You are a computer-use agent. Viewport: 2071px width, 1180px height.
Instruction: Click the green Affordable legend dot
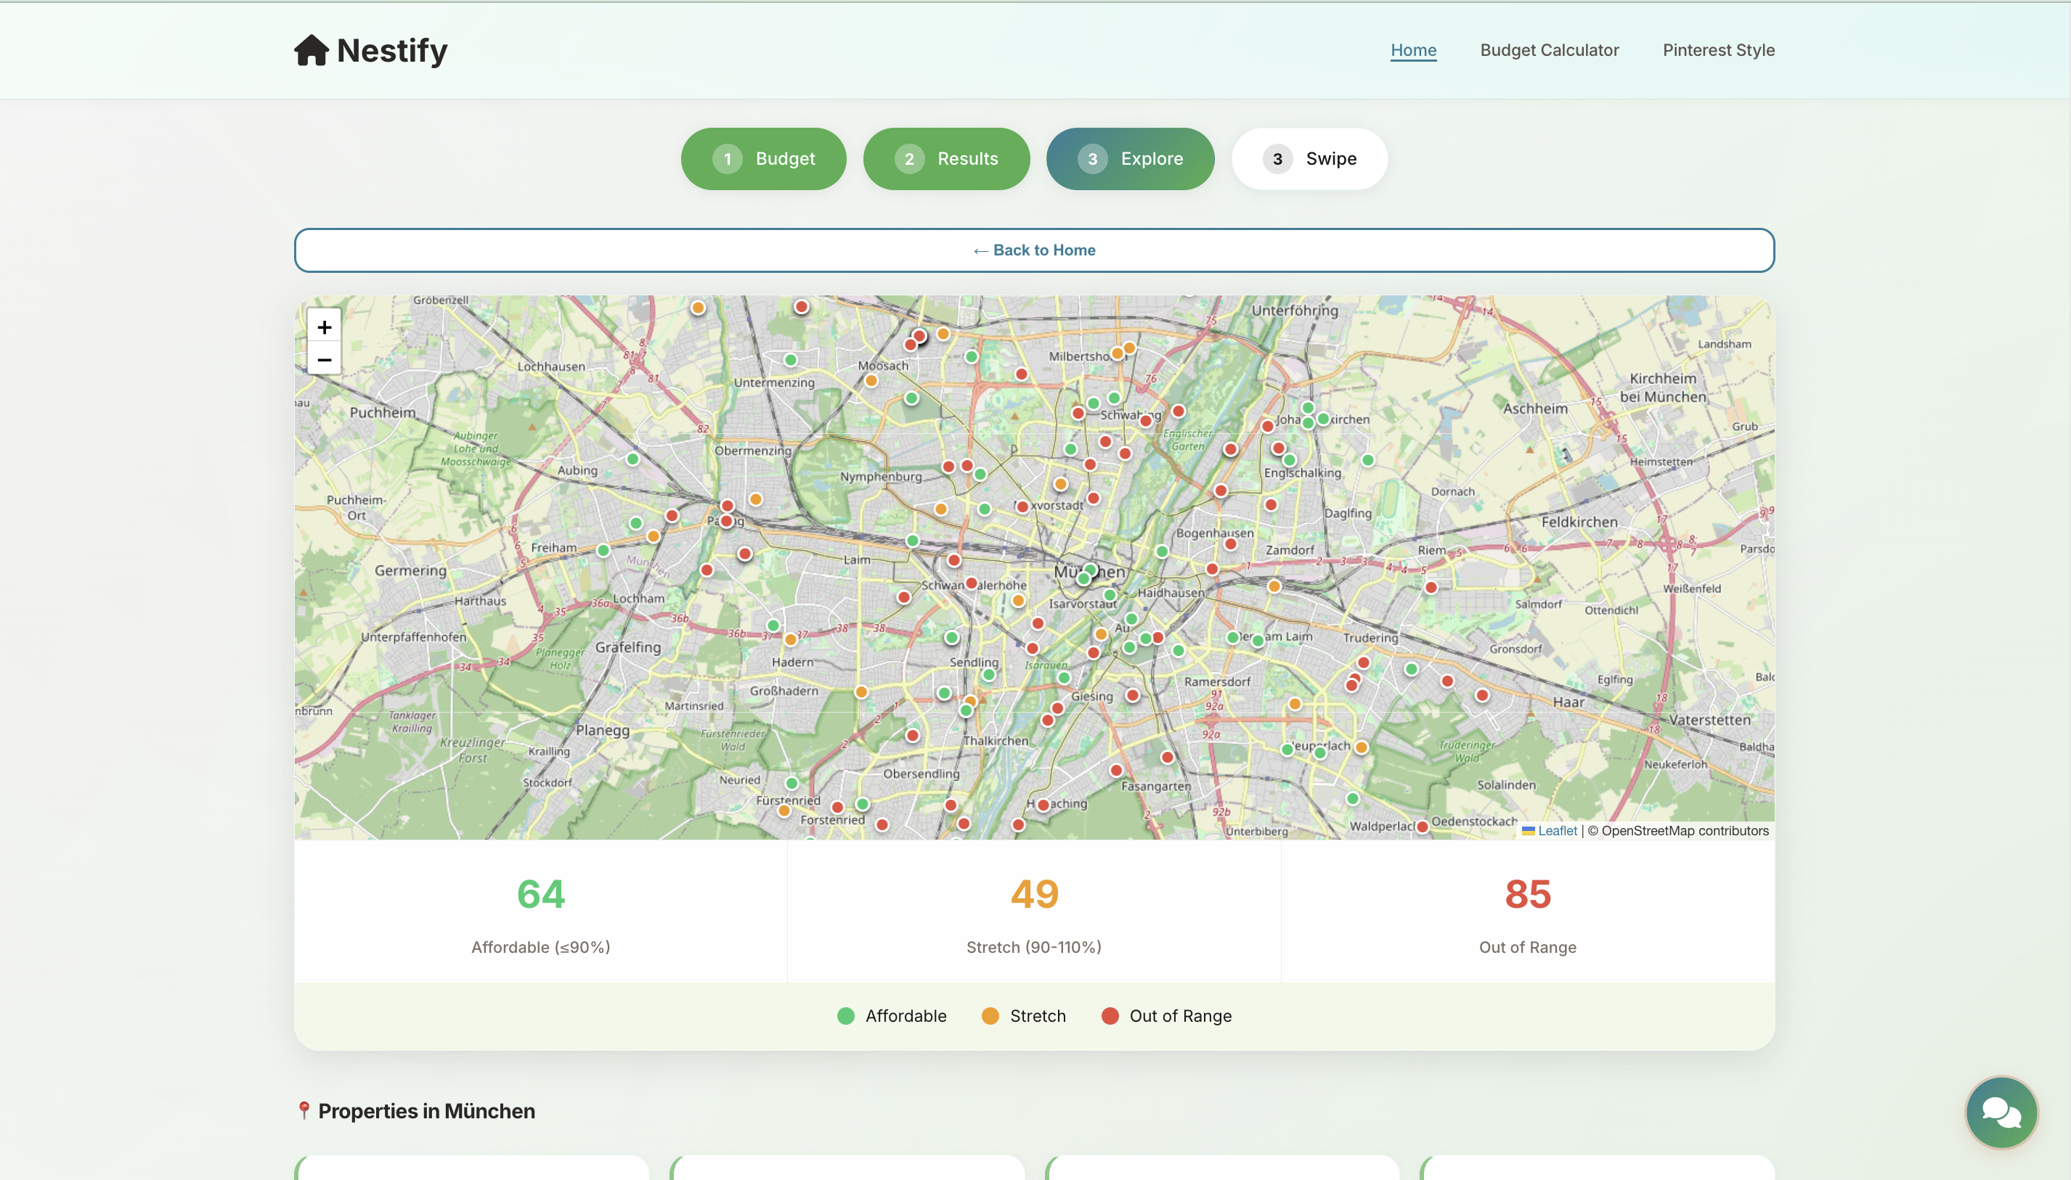[x=846, y=1016]
